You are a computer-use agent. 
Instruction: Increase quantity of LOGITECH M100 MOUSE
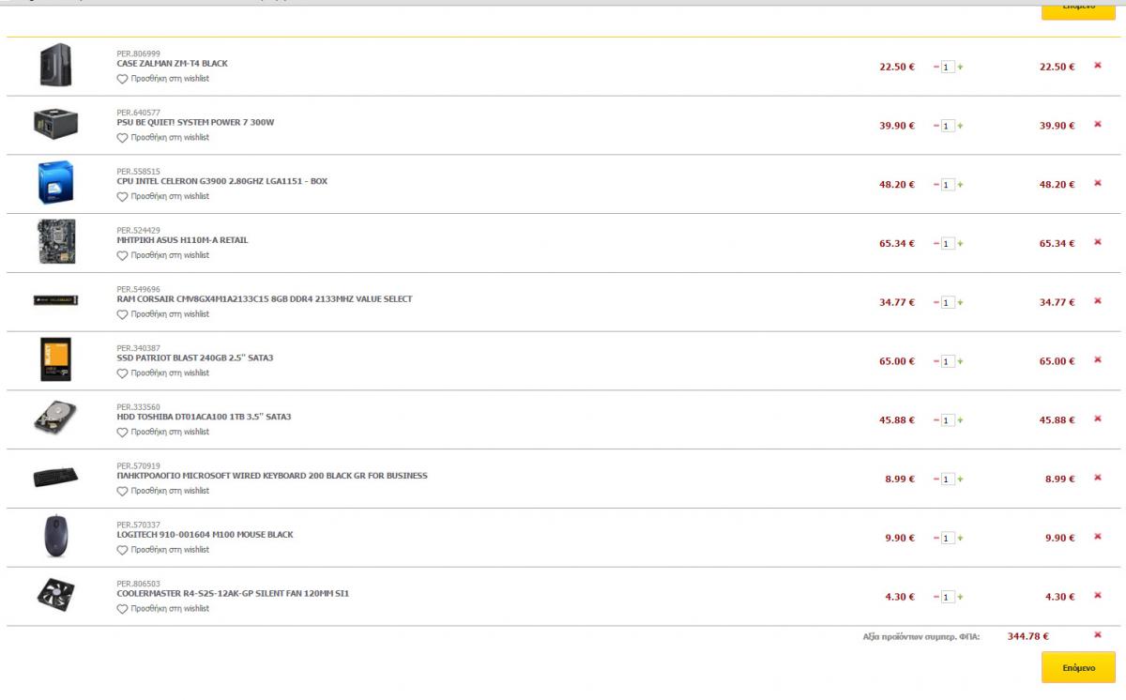[961, 539]
